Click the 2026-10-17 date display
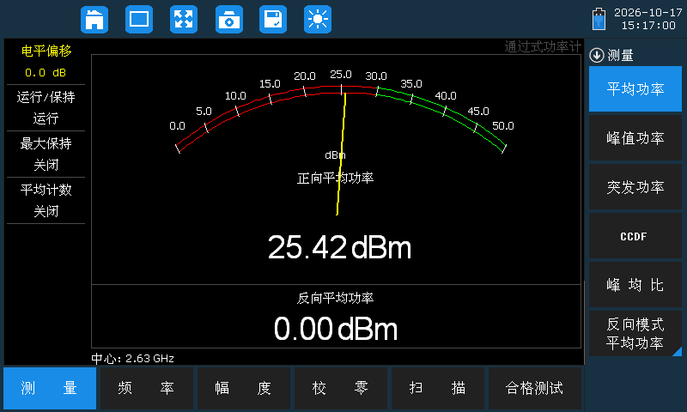The width and height of the screenshot is (687, 412). [648, 12]
